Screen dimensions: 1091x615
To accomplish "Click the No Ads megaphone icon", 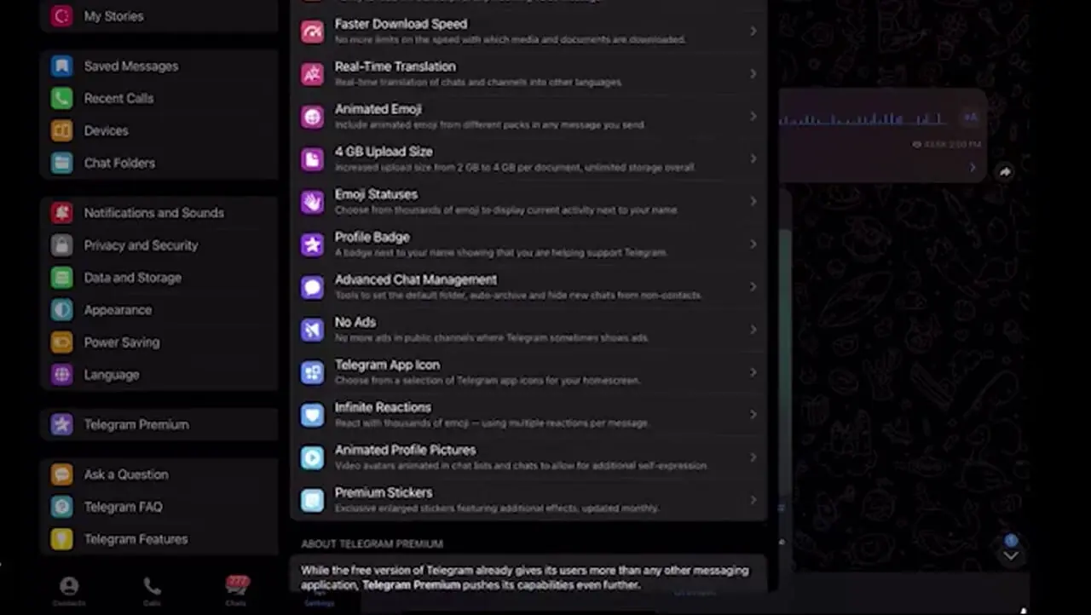I will click(313, 330).
